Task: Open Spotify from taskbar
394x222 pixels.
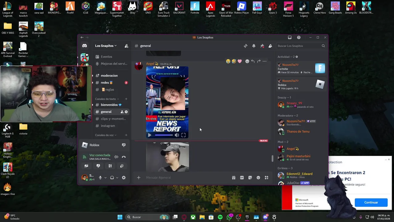Action: (x=220, y=217)
